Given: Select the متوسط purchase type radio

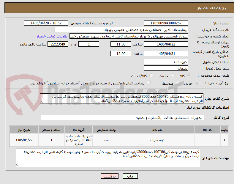Looking at the screenshot, I should pos(178,83).
